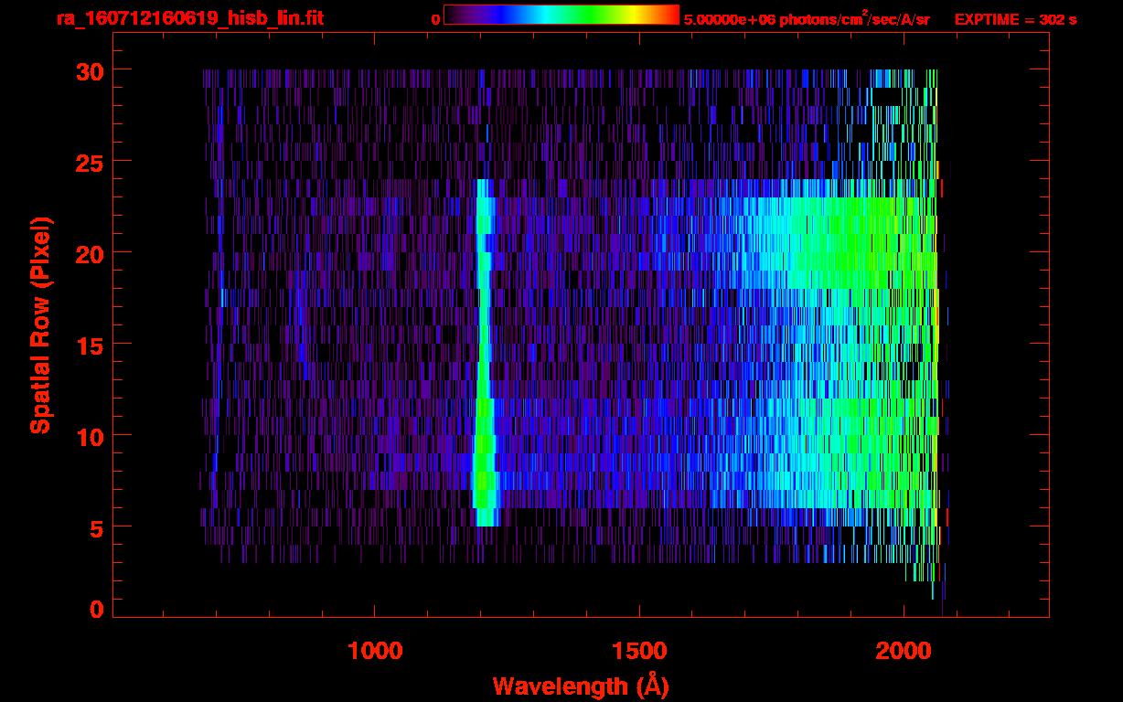
Task: Click the 1500 tick label on the wavelength axis
Action: click(638, 651)
